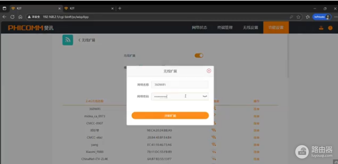This screenshot has width=338, height=164.
Task: Click the PHICOMM 斐讯 logo
Action: [x=31, y=28]
